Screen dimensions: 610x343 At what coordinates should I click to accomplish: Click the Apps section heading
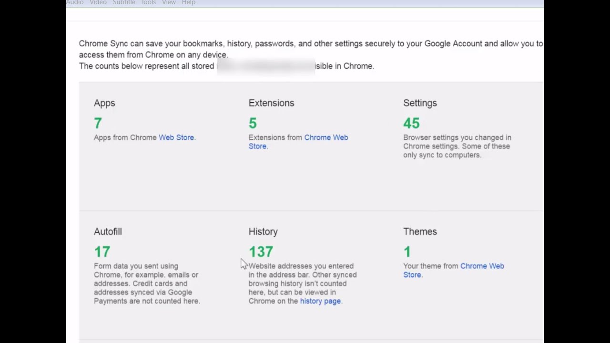(104, 103)
